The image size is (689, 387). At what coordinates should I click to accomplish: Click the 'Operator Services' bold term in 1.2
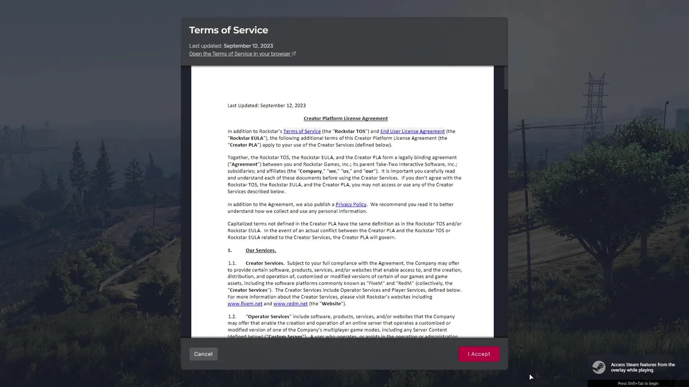269,317
